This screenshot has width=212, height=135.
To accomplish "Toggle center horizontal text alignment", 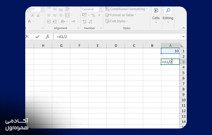I will [x=55, y=15].
